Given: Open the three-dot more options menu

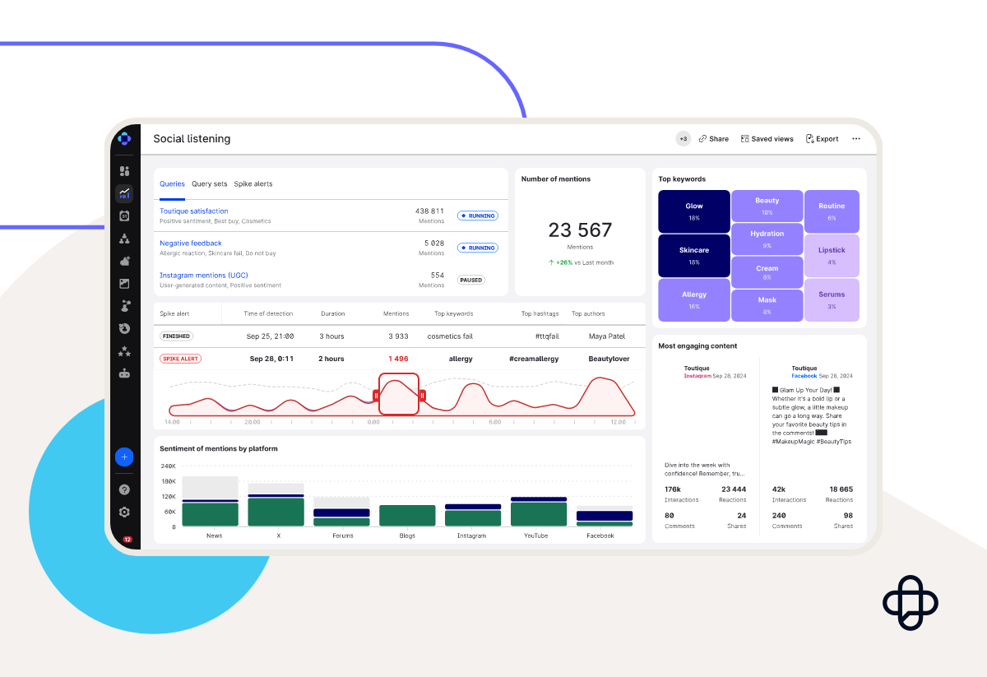Looking at the screenshot, I should pos(856,139).
